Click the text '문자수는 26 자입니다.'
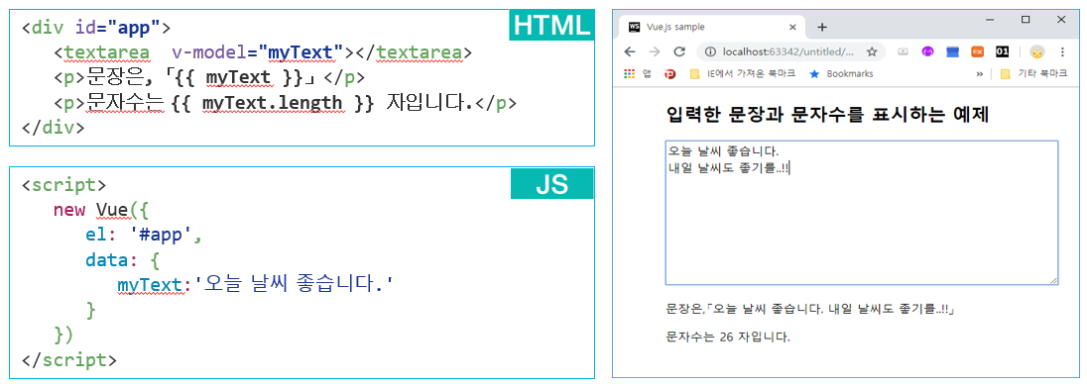Viewport: 1087px width, 387px height. [728, 338]
